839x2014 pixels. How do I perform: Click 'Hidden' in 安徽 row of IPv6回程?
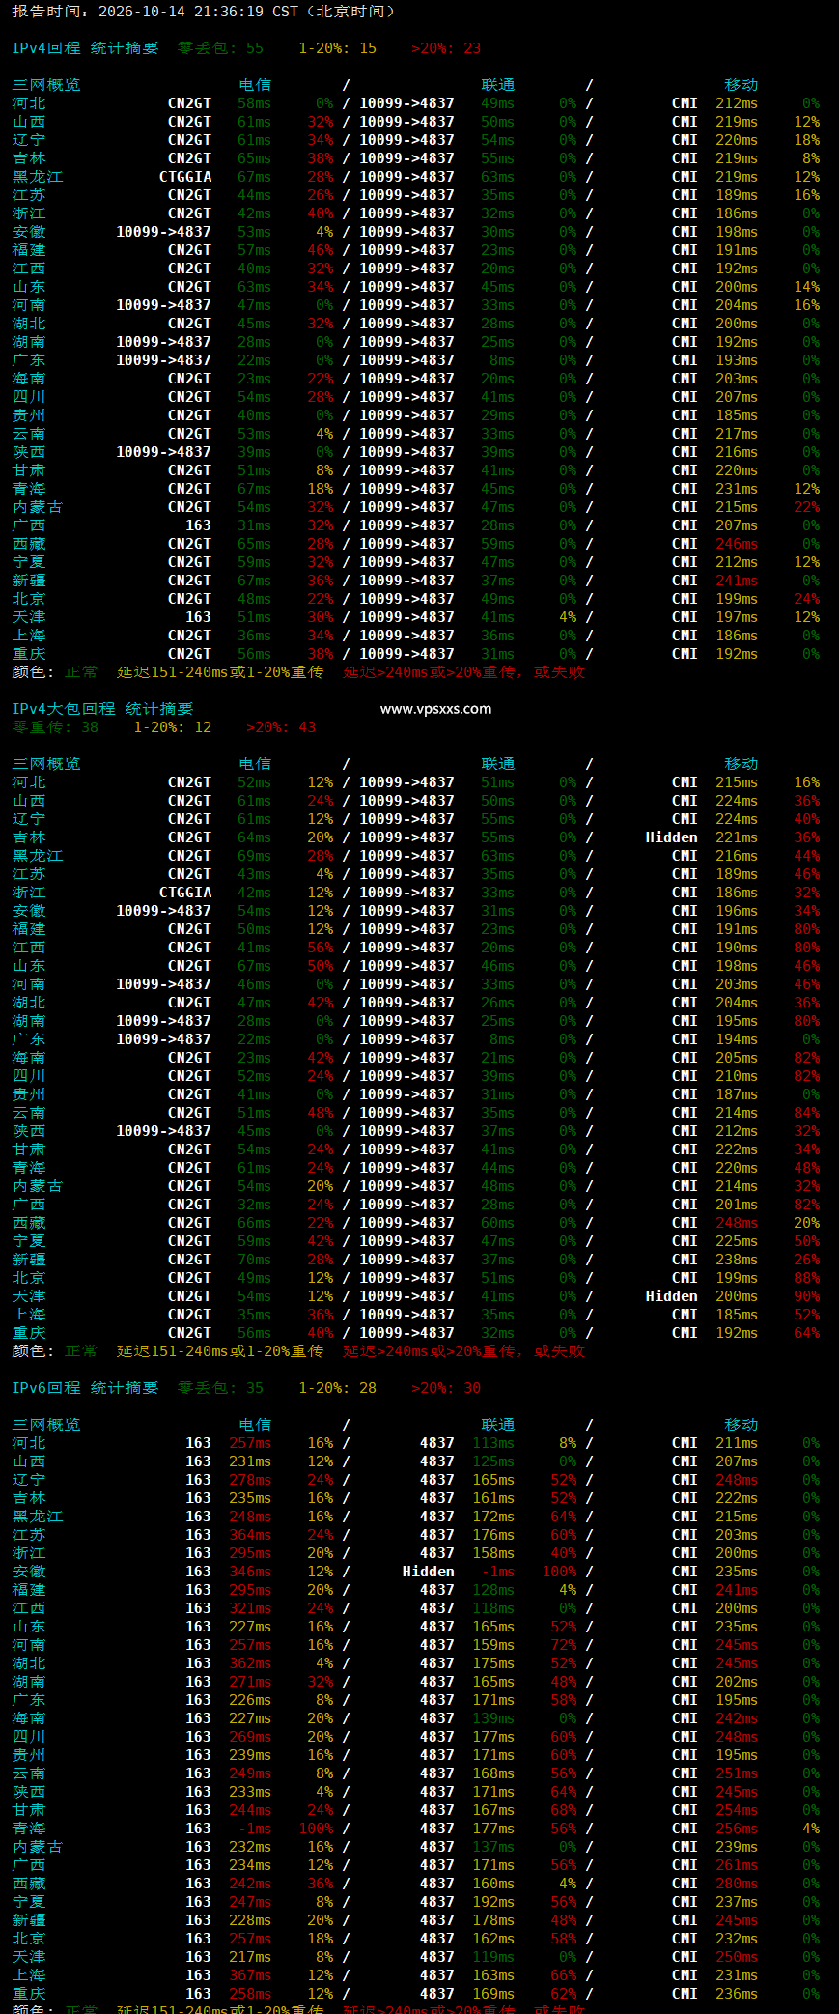429,1572
